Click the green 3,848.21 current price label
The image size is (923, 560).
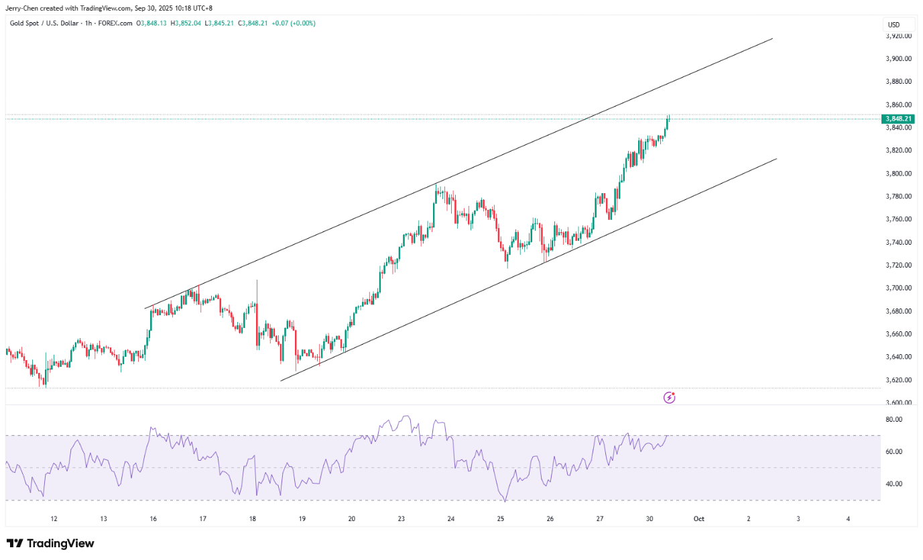click(898, 119)
